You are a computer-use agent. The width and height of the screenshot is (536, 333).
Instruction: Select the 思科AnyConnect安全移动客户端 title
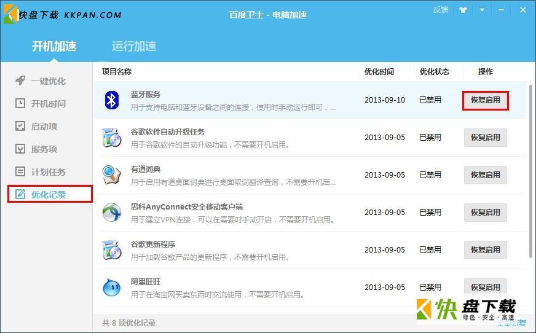point(187,206)
